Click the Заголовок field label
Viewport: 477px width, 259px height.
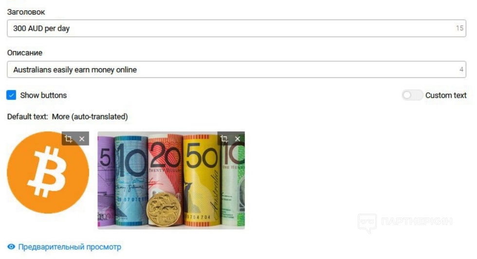click(26, 12)
